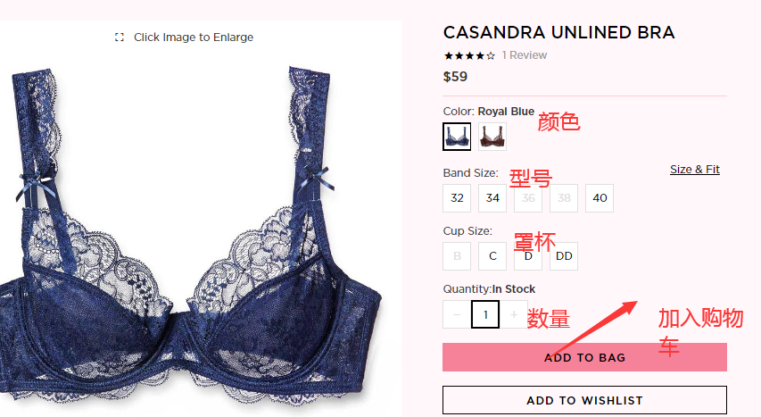
Task: Select unavailable cup size B
Action: pyautogui.click(x=457, y=256)
